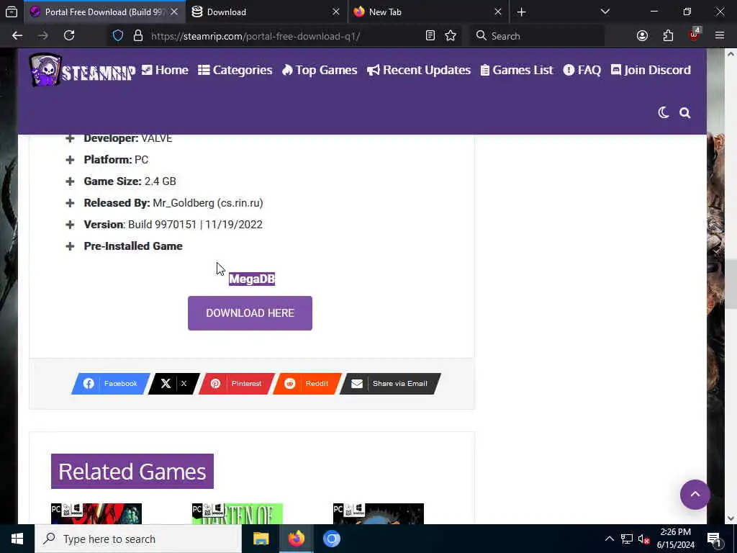Screen dimensions: 737x553
Task: Open Recent Updates page
Action: click(x=419, y=70)
